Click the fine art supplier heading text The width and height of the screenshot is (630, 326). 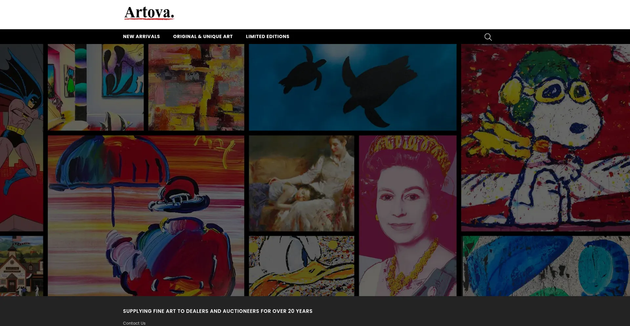[x=218, y=311]
